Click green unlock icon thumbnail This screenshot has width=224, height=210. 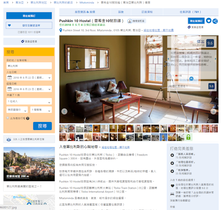coord(188,137)
